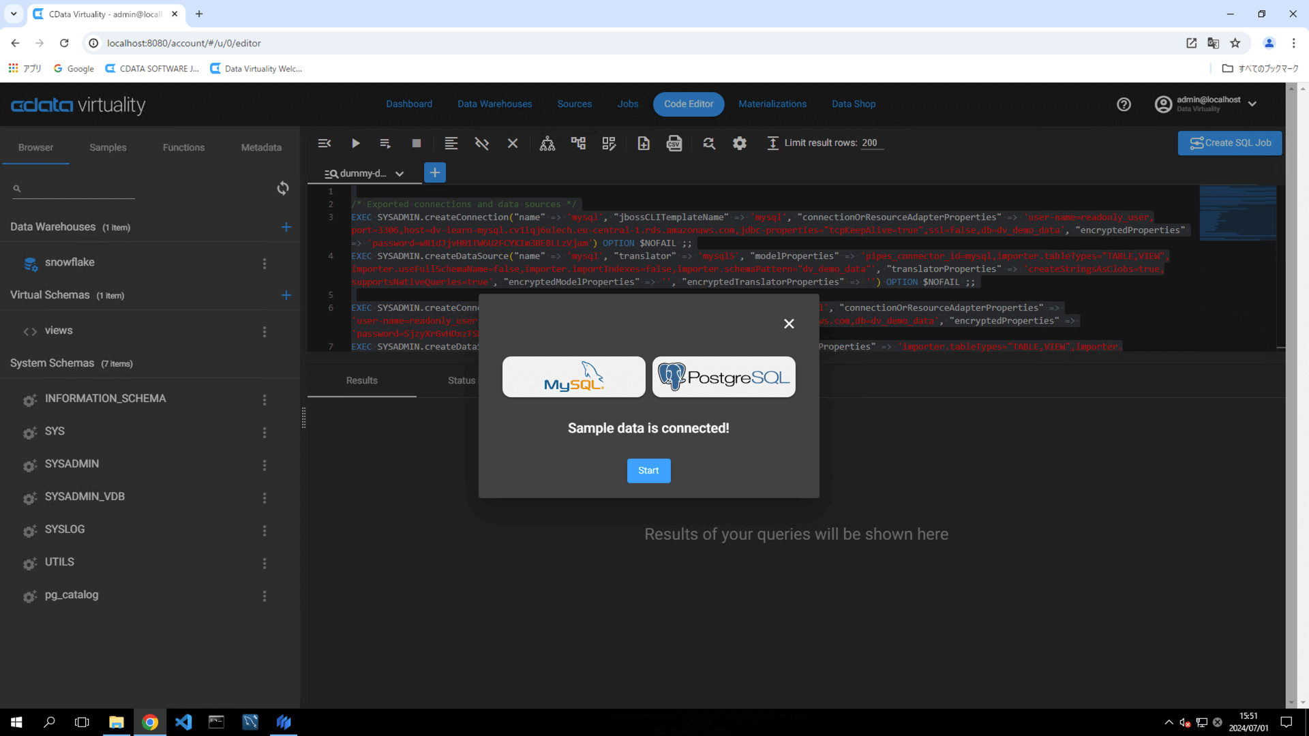Select the MySQL sample data option
The width and height of the screenshot is (1309, 736).
click(573, 377)
